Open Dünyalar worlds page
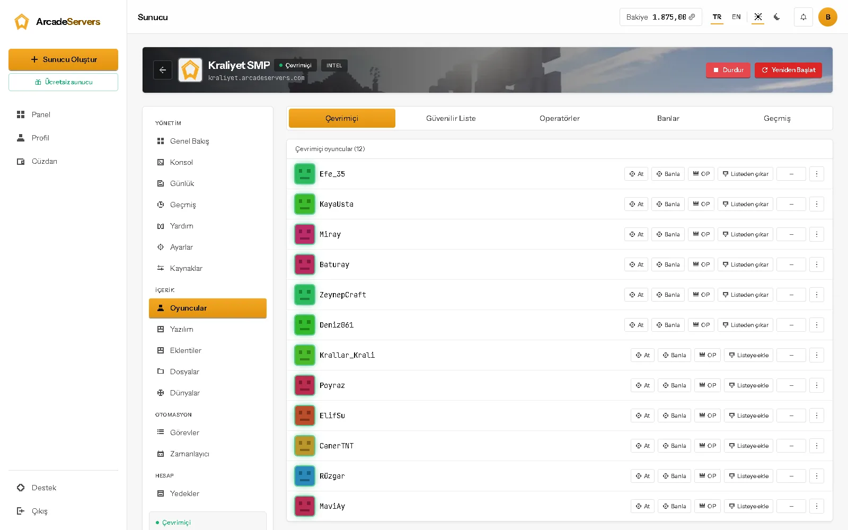Image resolution: width=848 pixels, height=530 pixels. coord(208,393)
